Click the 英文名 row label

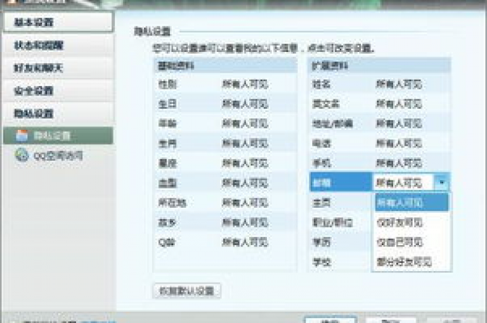[325, 104]
